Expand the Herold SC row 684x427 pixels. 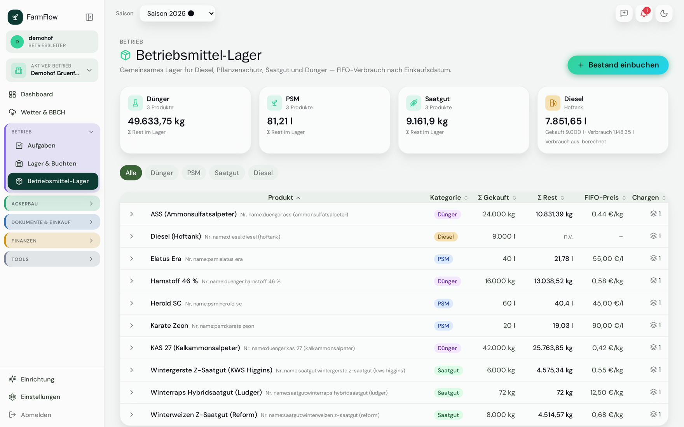point(132,303)
